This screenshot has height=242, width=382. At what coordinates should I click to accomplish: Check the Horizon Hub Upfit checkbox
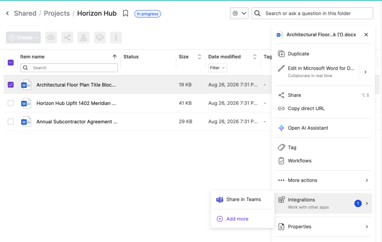click(x=11, y=103)
